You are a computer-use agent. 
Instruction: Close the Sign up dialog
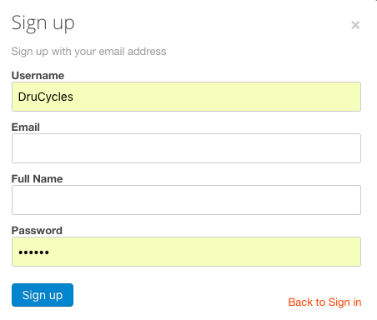(355, 25)
